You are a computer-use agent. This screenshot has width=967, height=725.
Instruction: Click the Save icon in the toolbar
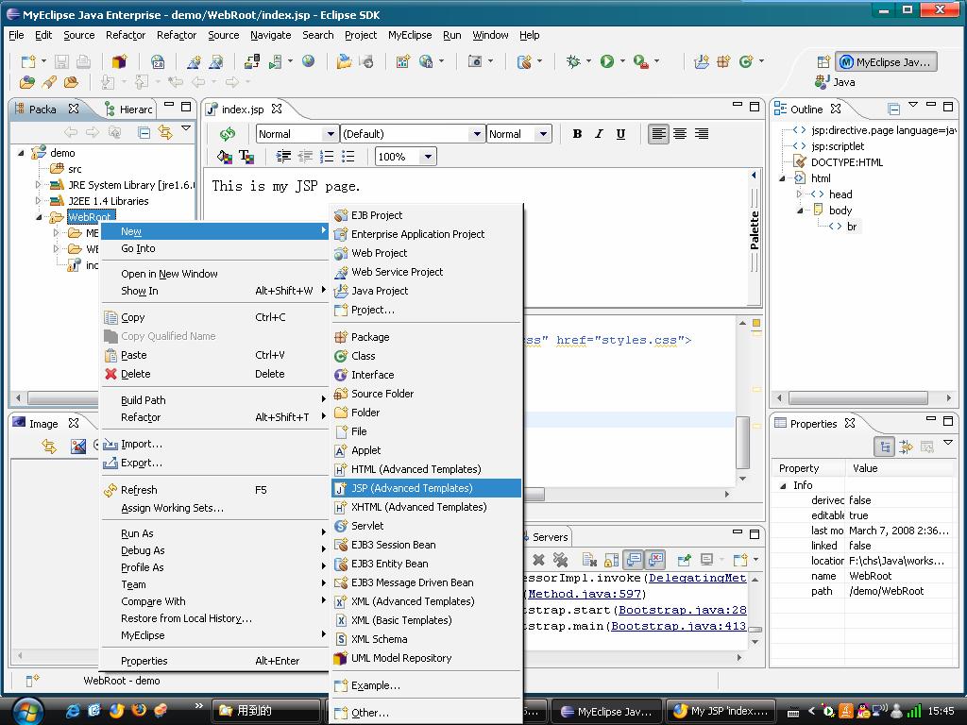[60, 60]
